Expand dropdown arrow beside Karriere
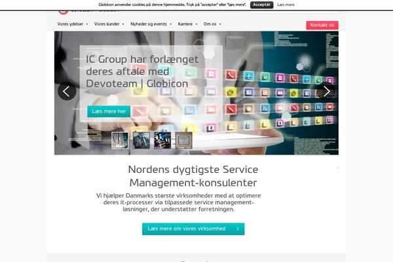 pos(196,24)
